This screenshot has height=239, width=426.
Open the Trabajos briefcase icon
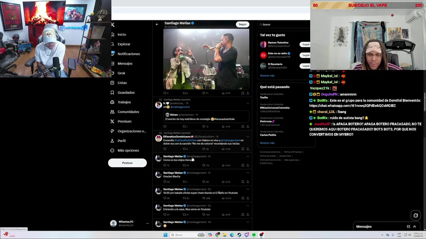[112, 102]
